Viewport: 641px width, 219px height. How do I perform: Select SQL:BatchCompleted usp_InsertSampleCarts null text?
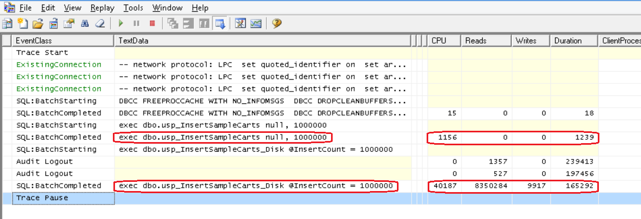point(223,137)
